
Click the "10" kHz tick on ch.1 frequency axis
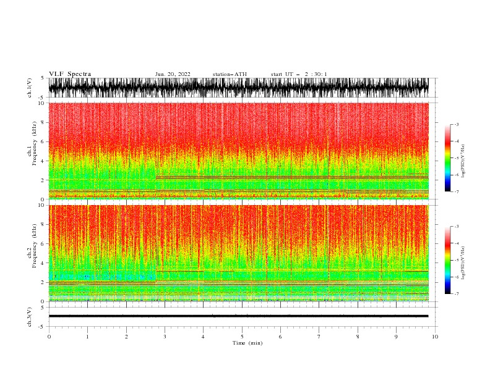click(x=41, y=103)
